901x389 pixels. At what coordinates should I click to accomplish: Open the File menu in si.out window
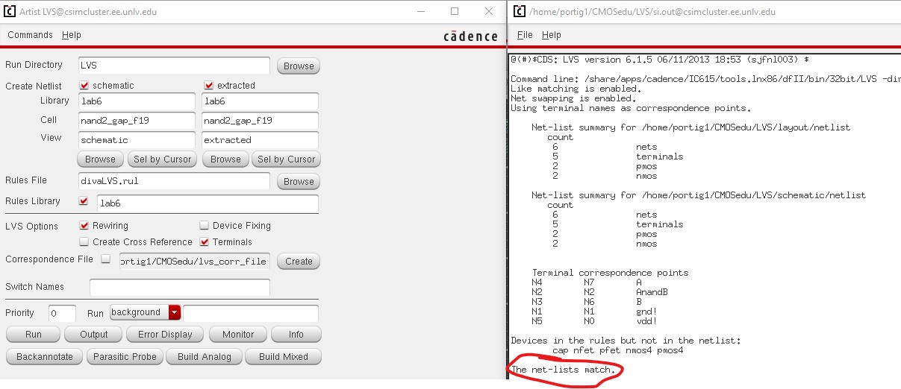tap(525, 35)
